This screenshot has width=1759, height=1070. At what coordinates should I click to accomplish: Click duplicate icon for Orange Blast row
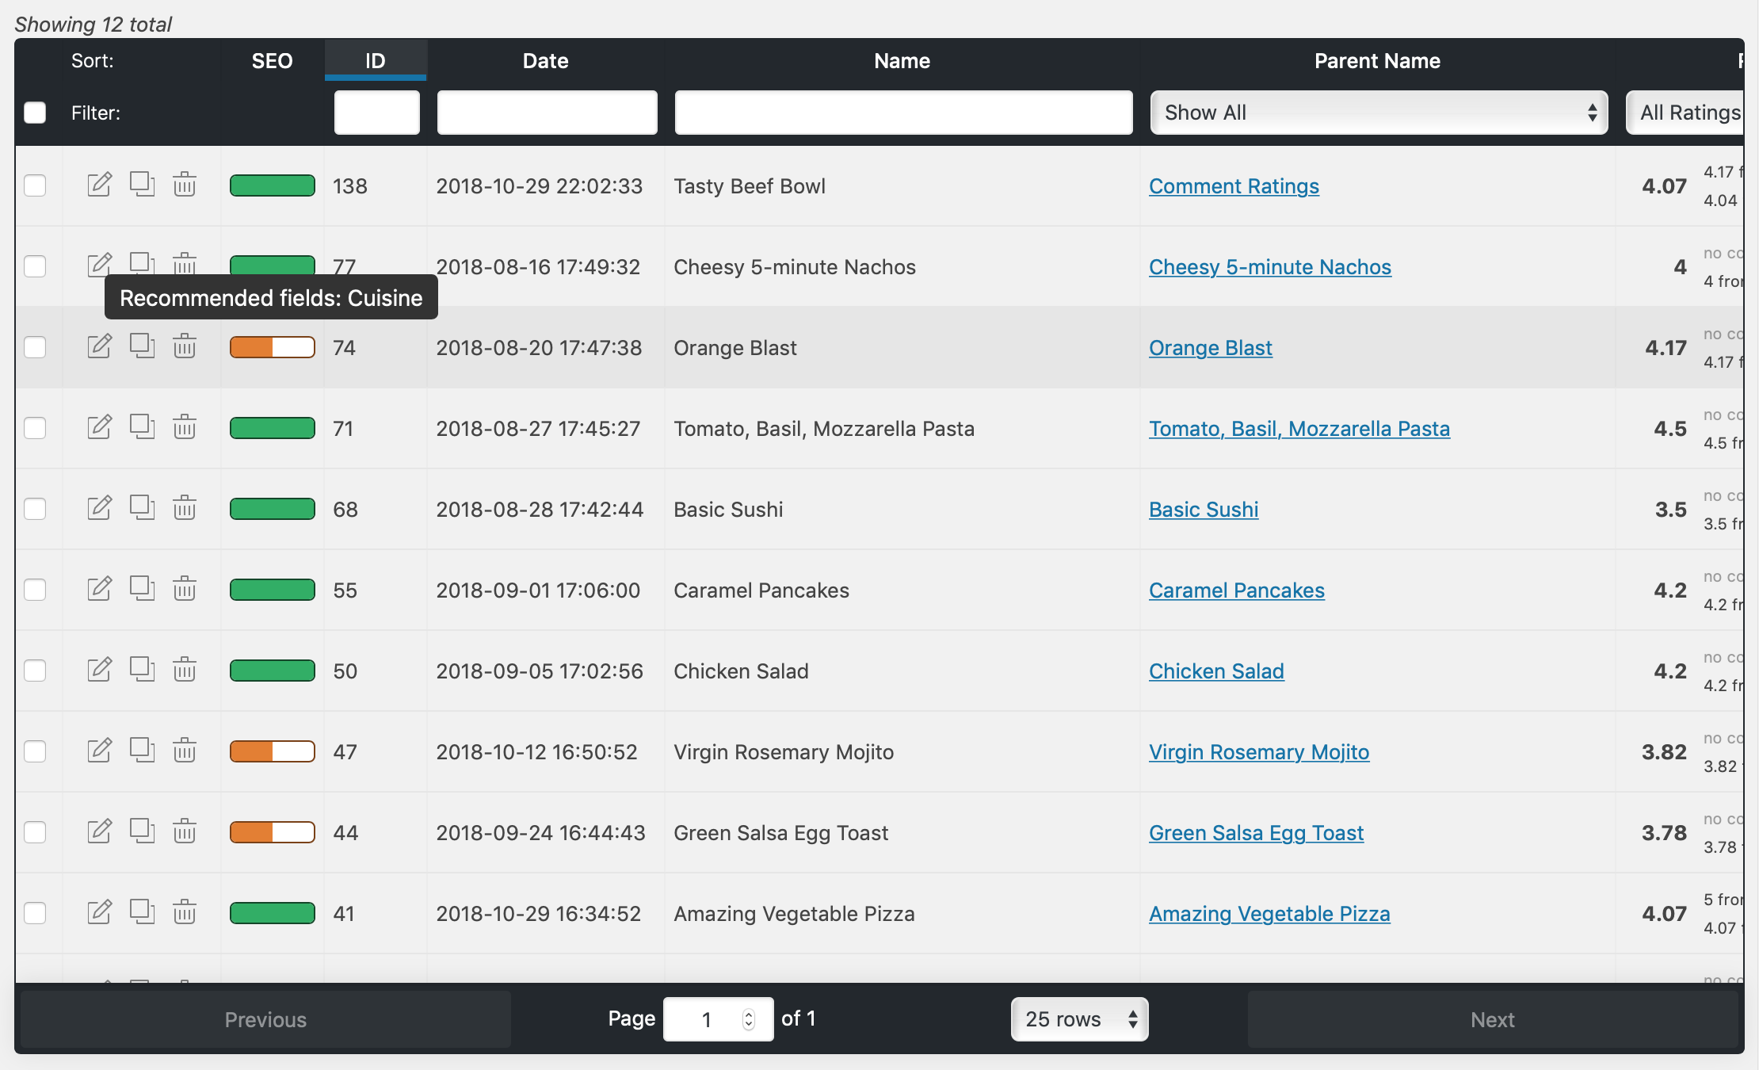click(142, 346)
